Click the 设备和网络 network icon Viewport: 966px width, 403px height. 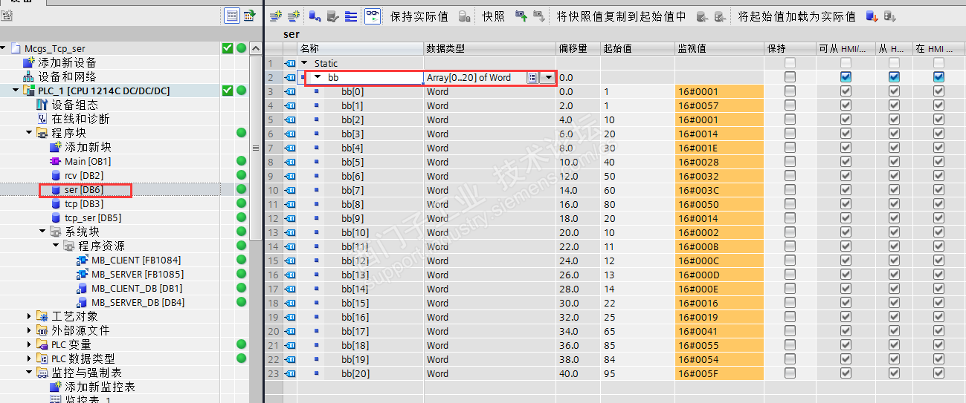pos(29,76)
